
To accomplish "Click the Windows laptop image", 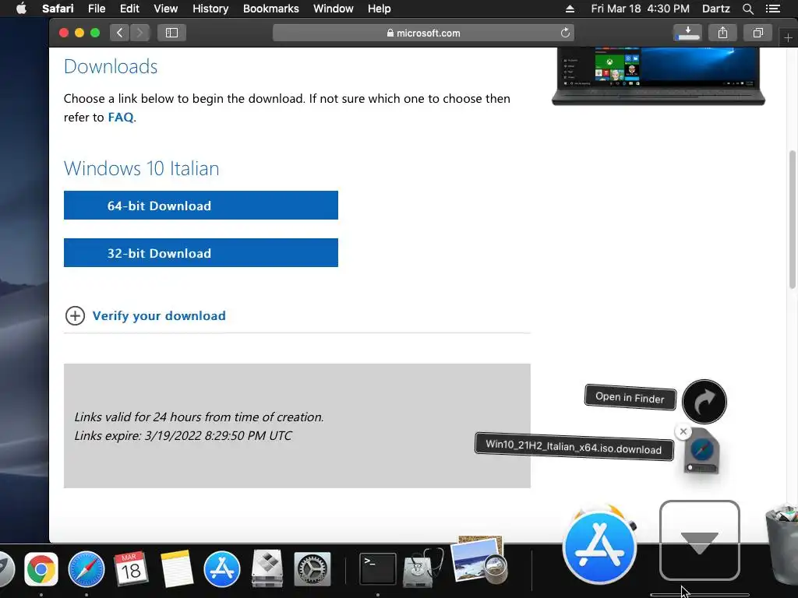I will click(658, 76).
